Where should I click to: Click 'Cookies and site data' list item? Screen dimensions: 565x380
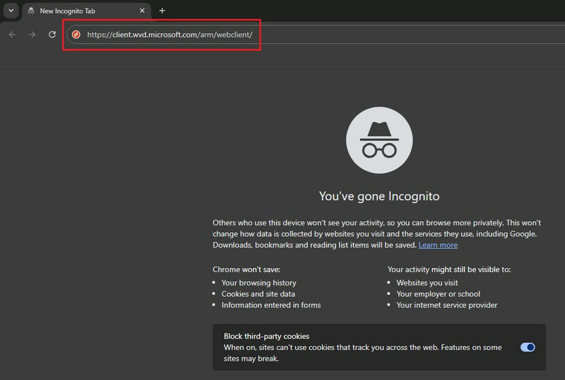(x=258, y=294)
